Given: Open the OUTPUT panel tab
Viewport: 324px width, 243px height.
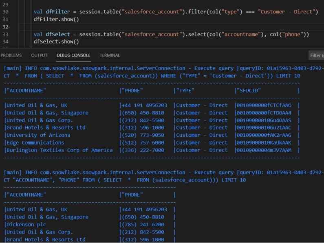Looking at the screenshot, I should click(x=39, y=55).
